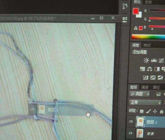
Task: Select the 图层 1 layer thumbnail
Action: [140, 122]
